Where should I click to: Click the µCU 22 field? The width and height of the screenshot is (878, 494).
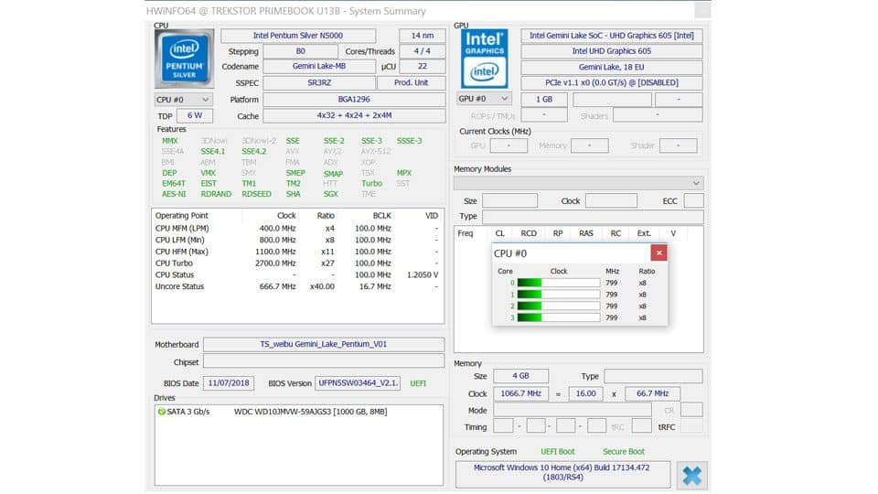pos(423,67)
